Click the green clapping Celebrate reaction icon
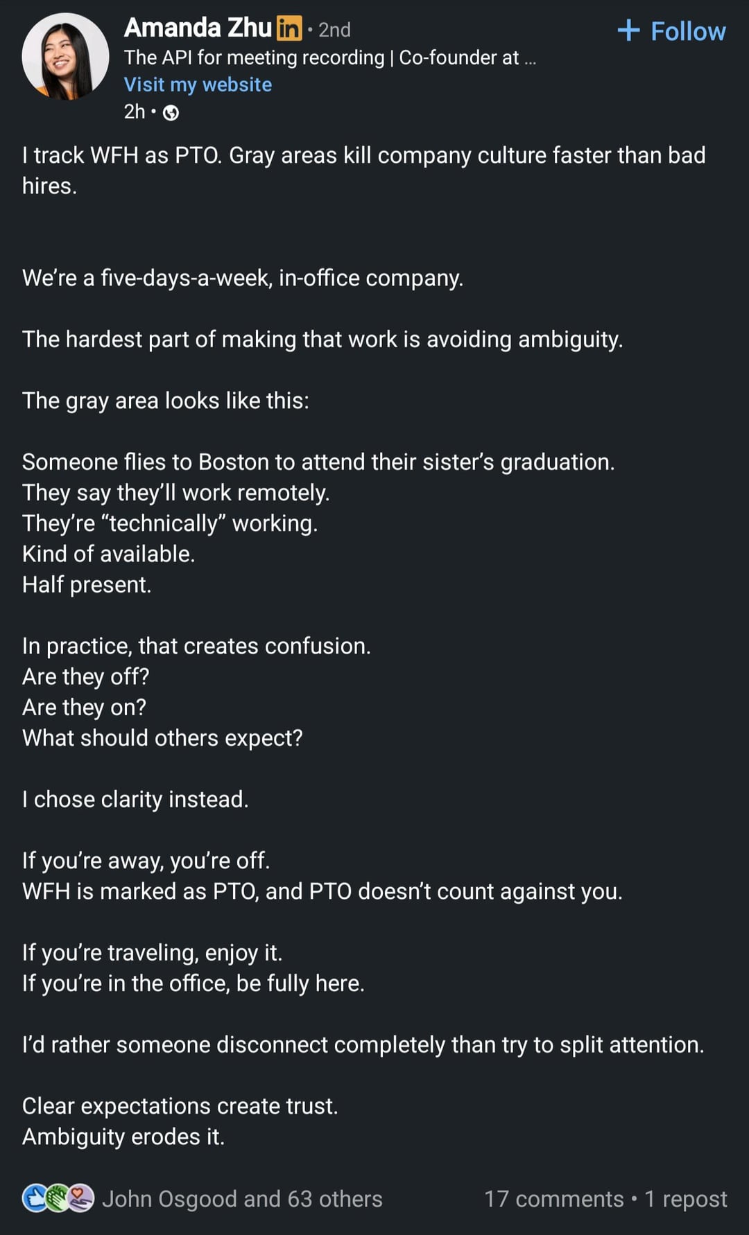 click(x=58, y=1198)
